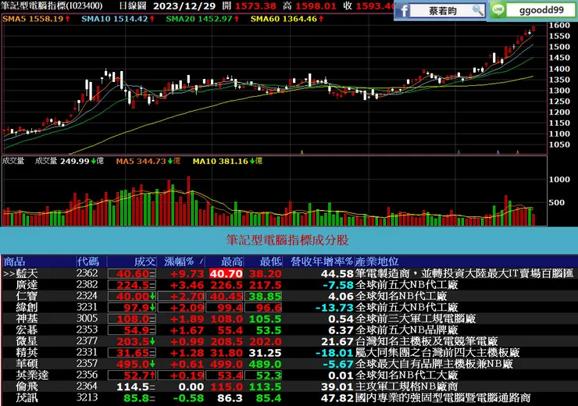Viewport: 578px width, 406px height.
Task: Select the 緯創 stock row name
Action: [27, 308]
